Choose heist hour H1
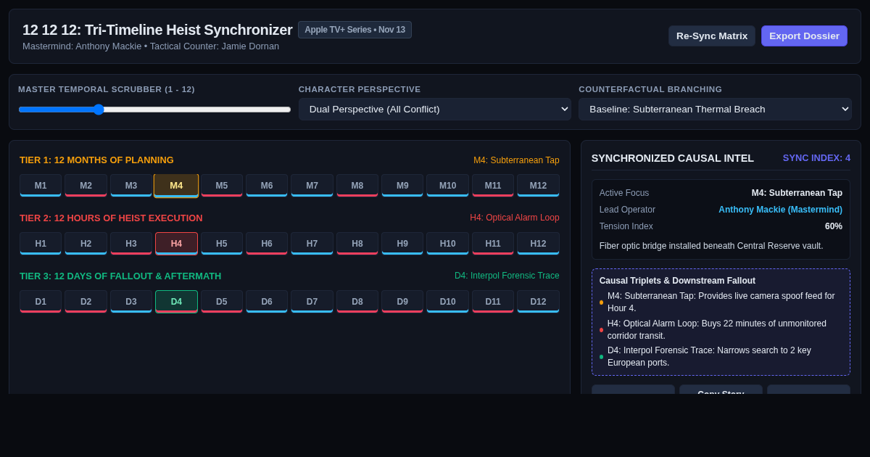This screenshot has width=870, height=457. point(41,244)
